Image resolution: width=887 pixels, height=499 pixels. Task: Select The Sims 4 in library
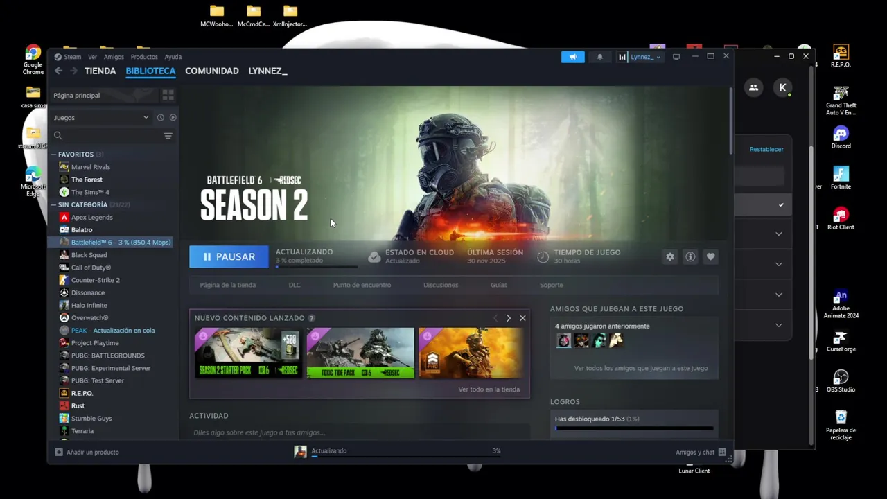(90, 192)
